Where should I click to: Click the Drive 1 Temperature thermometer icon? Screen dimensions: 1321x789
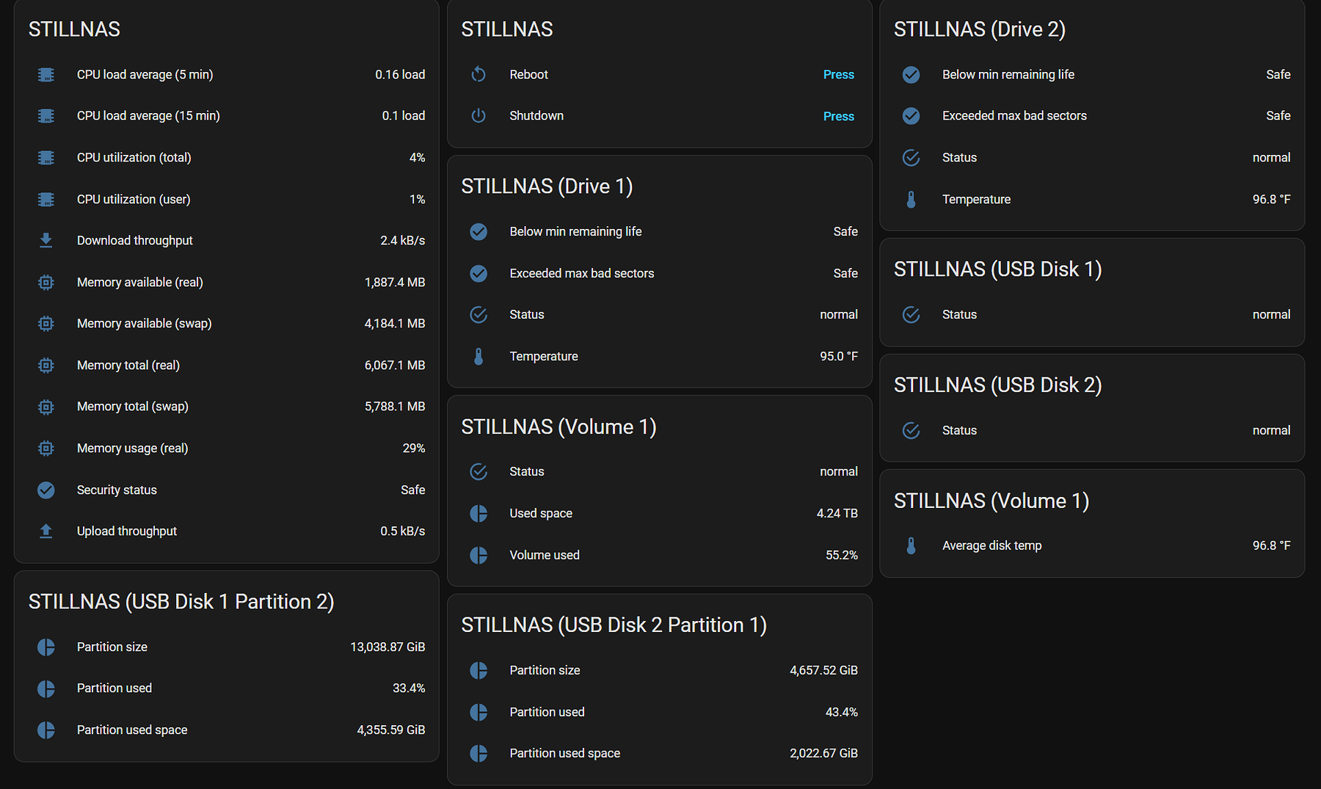click(x=478, y=357)
